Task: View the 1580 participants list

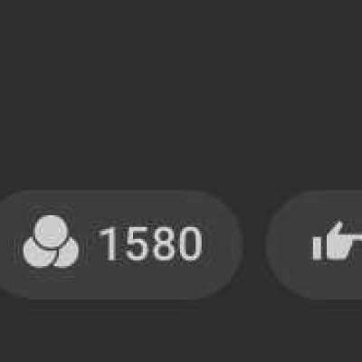Action: (120, 244)
